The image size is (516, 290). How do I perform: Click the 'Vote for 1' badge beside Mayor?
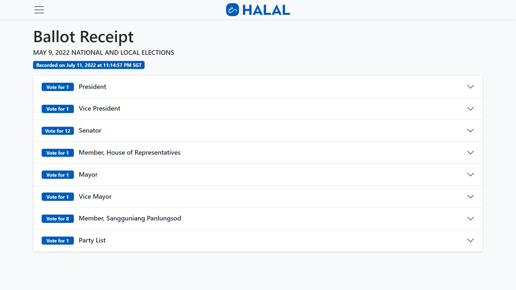point(58,175)
